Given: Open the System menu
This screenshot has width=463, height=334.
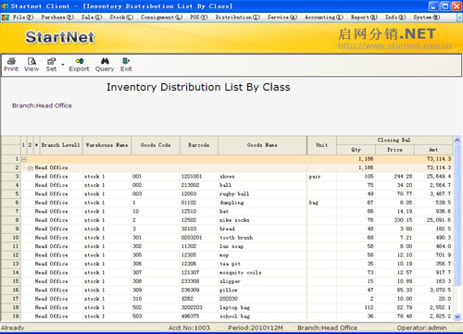Looking at the screenshot, I should click(x=427, y=18).
